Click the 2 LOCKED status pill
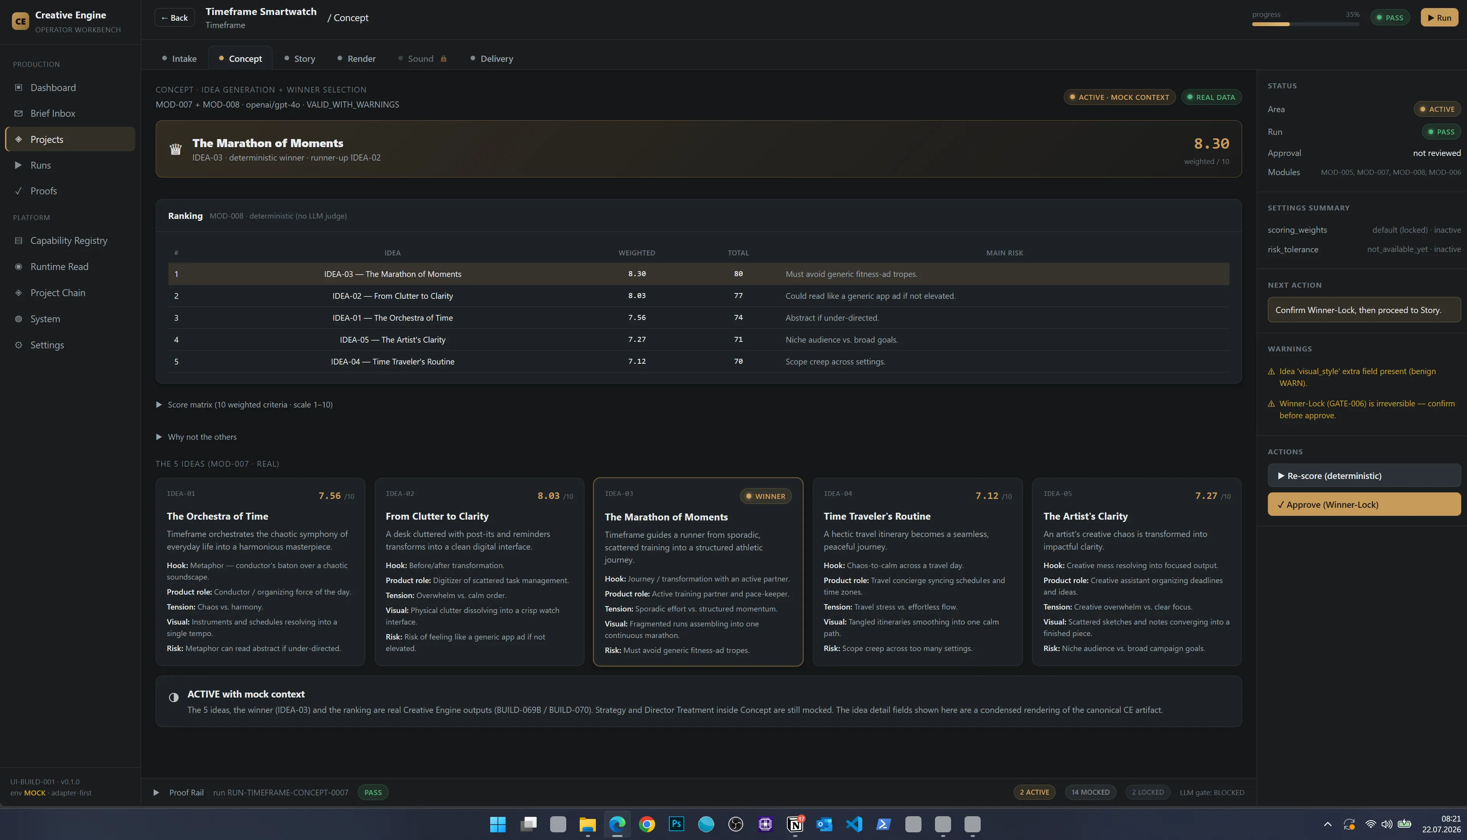The height and width of the screenshot is (840, 1467). [x=1148, y=792]
